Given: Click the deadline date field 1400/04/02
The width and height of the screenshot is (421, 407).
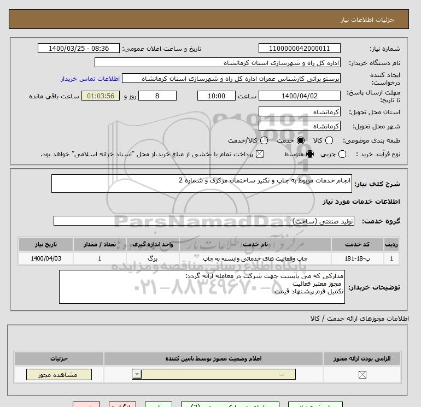Looking at the screenshot, I should pos(300,96).
